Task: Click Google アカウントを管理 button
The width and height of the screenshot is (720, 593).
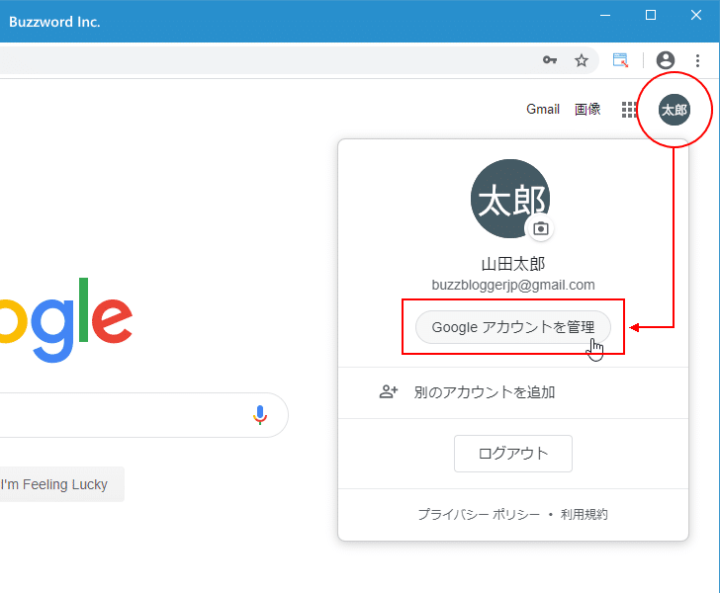Action: (513, 327)
